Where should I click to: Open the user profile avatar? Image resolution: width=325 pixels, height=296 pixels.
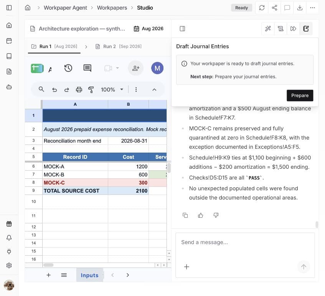click(9, 285)
